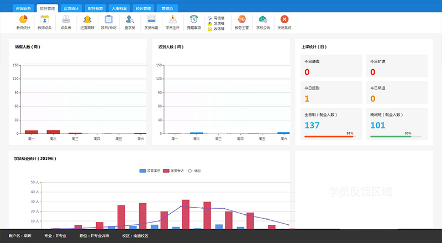The height and width of the screenshot is (243, 442).
Task: Toggle the 学员专访 legend series
Action: 177,171
